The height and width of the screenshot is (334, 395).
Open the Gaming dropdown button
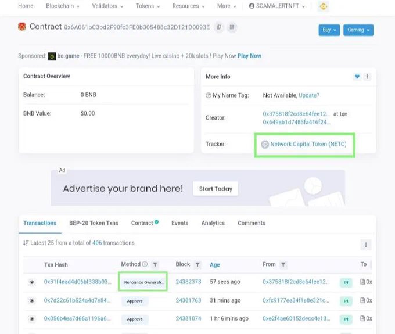358,30
